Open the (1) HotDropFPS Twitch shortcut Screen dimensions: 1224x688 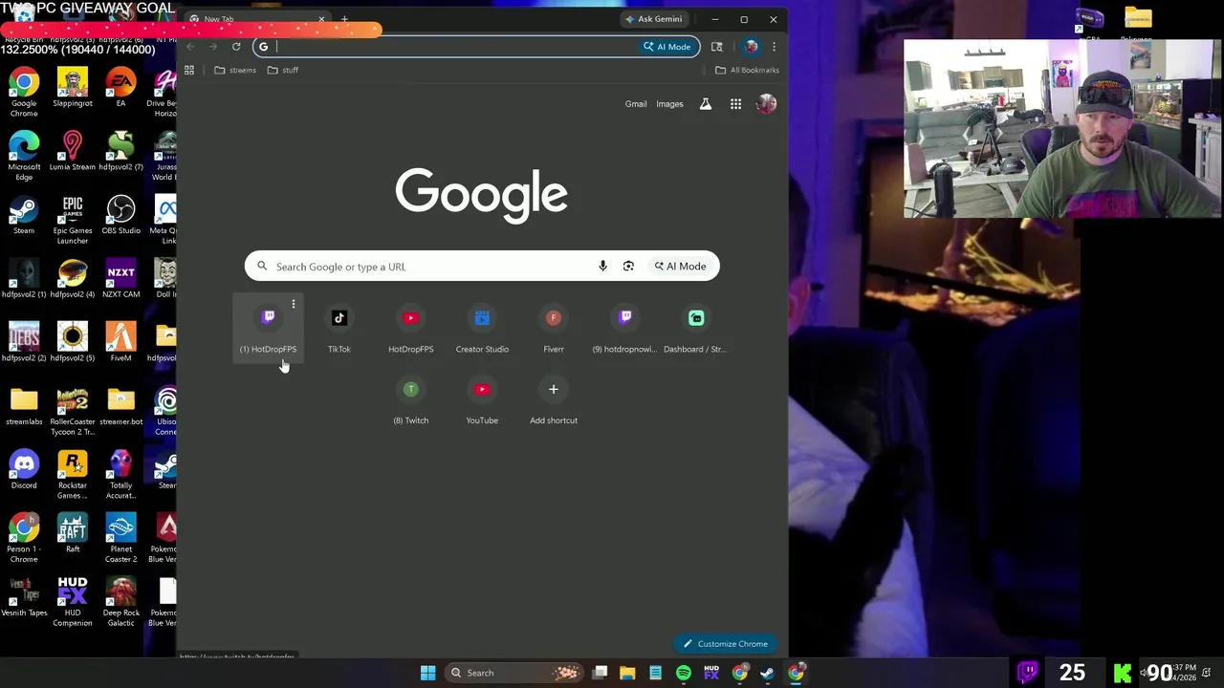268,328
